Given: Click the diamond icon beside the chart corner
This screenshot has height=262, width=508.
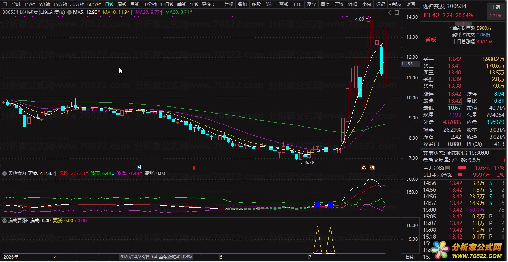Looking at the screenshot, I should click(x=390, y=12).
